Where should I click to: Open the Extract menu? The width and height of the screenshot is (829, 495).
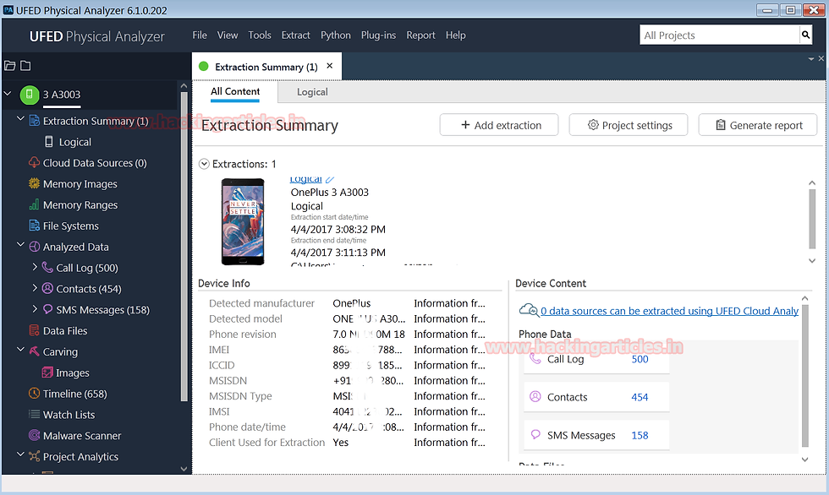click(295, 35)
